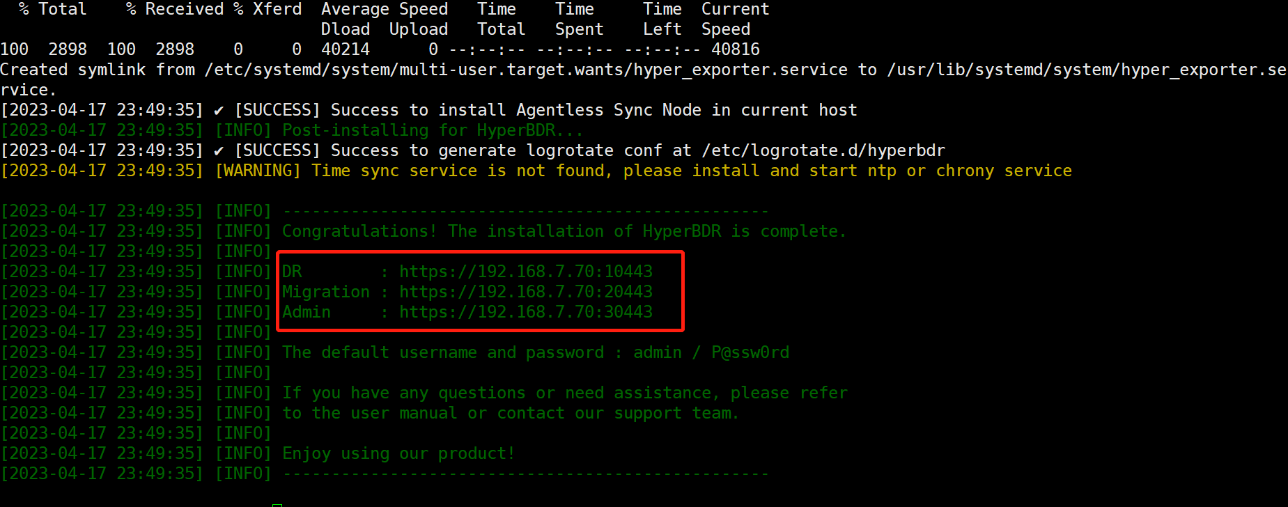The image size is (1288, 507).
Task: Click the text "to the user manual or contact our support team."
Action: tap(510, 413)
